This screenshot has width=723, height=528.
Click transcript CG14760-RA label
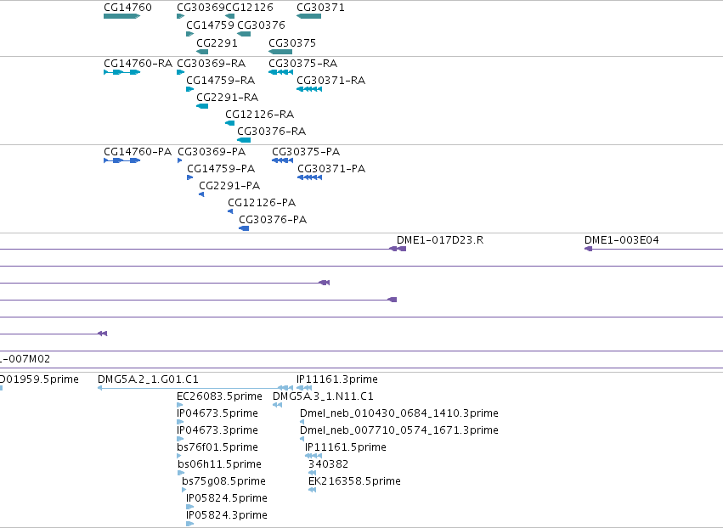(138, 63)
